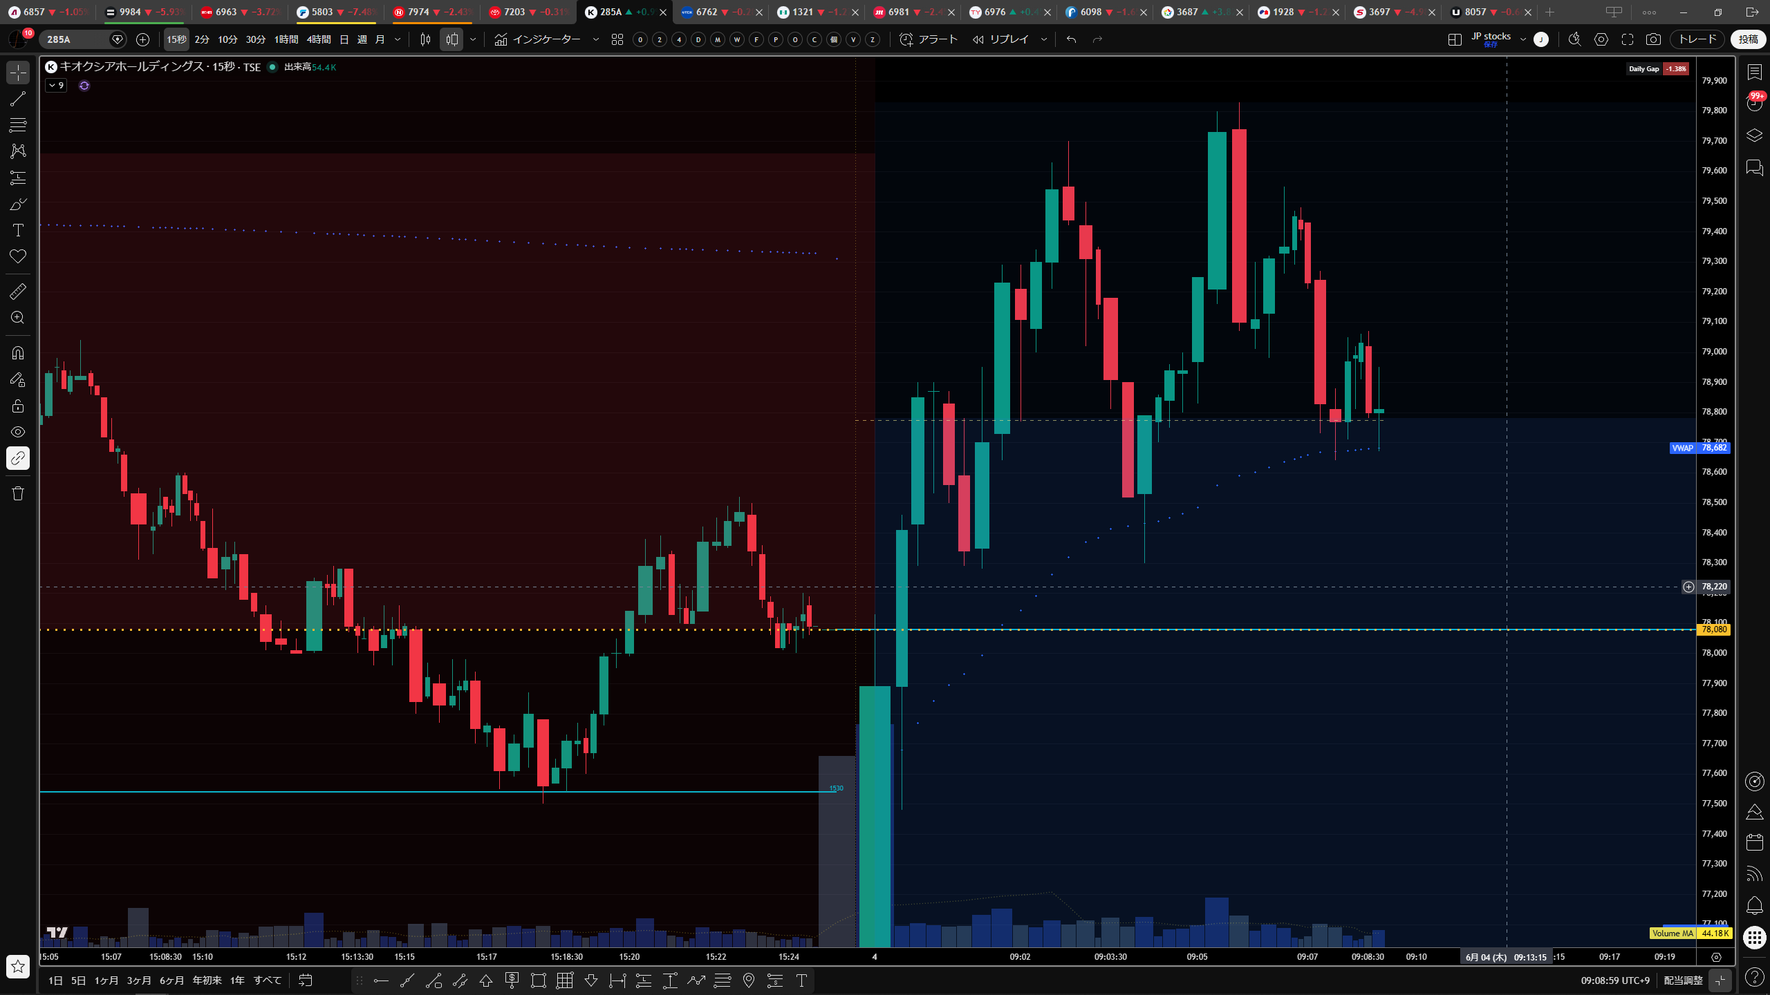The image size is (1770, 995).
Task: Select the brush drawing tool
Action: point(18,204)
